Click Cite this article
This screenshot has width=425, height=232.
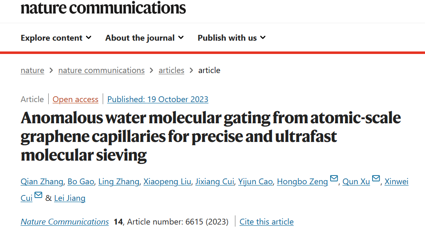pos(267,222)
